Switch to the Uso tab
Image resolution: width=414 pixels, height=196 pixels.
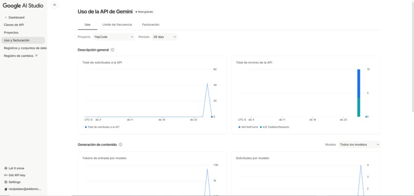click(x=87, y=25)
